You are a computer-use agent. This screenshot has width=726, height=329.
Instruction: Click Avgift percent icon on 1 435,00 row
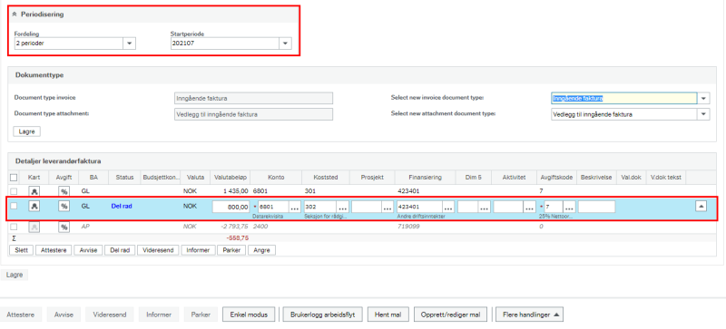(64, 190)
